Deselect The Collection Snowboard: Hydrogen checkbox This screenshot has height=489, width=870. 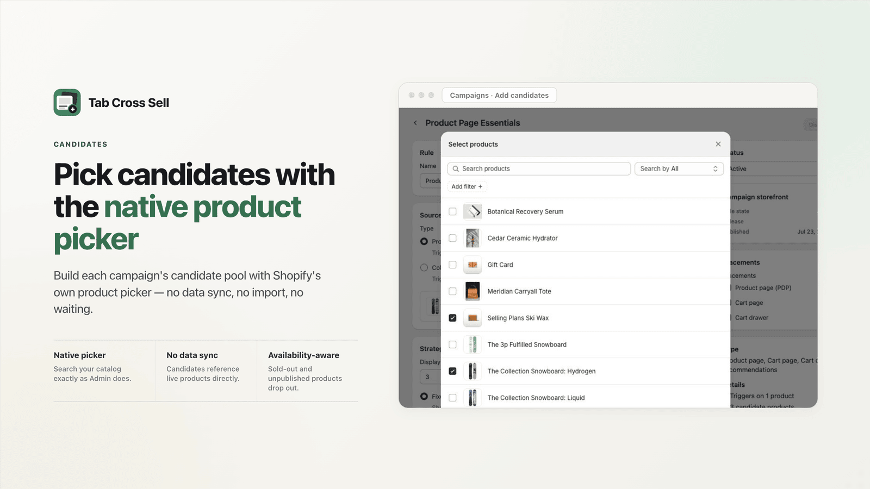click(452, 371)
